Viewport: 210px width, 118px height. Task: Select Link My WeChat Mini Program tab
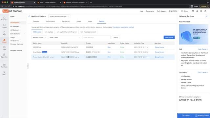point(67,32)
